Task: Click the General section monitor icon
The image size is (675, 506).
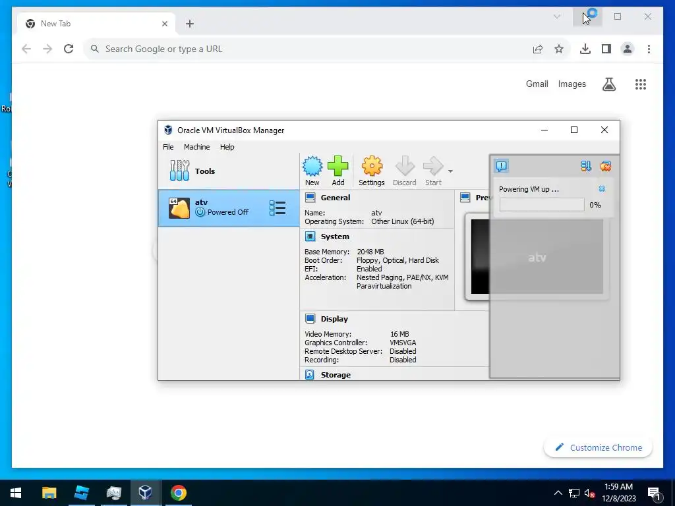Action: (310, 198)
